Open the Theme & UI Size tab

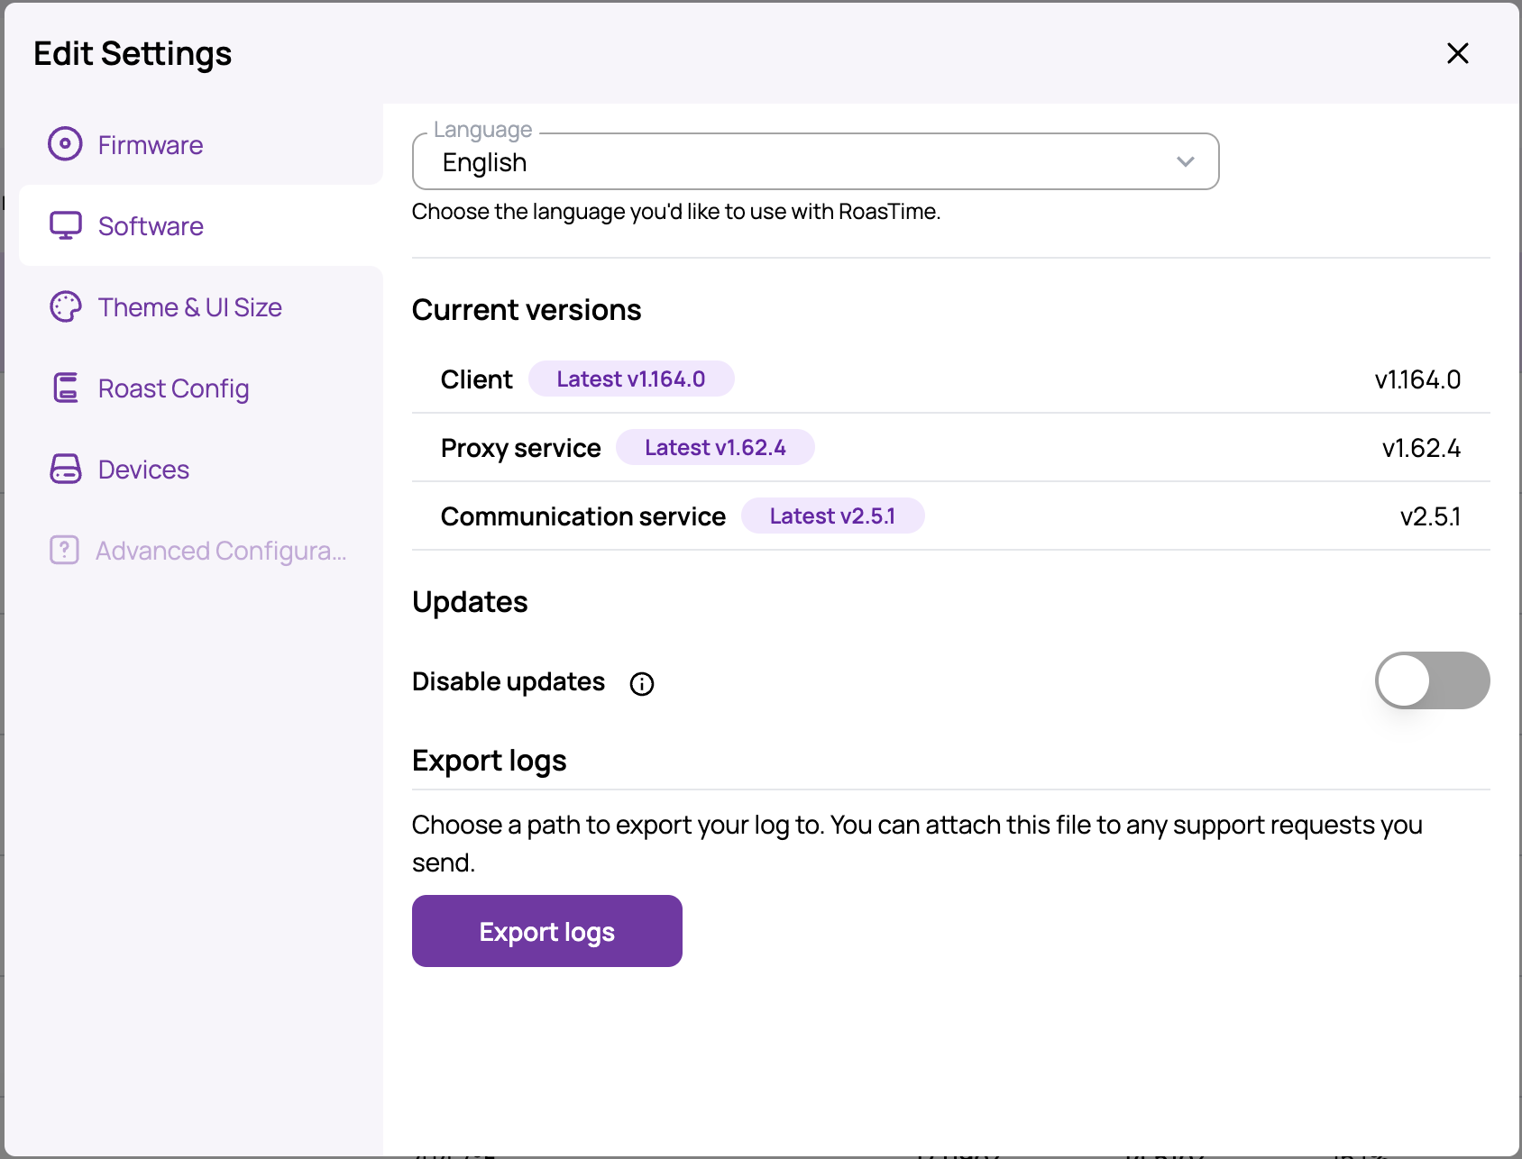(x=189, y=307)
